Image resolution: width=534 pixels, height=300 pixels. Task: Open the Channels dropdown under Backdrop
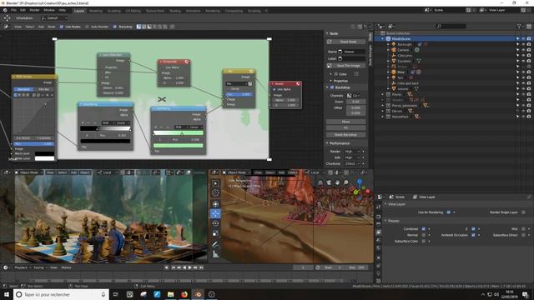click(354, 96)
